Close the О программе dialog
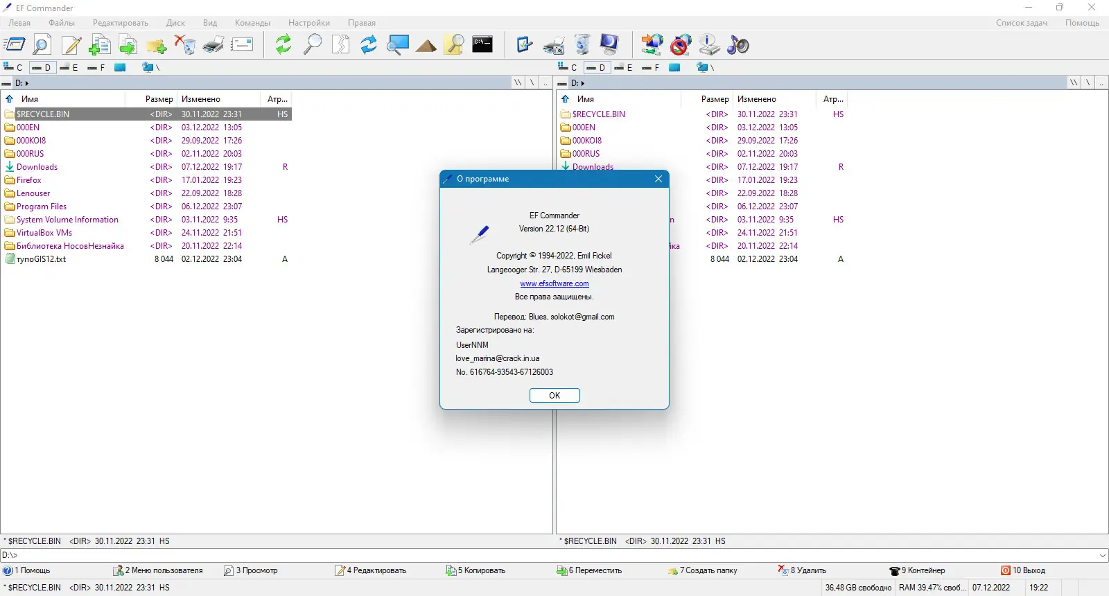 tap(658, 179)
